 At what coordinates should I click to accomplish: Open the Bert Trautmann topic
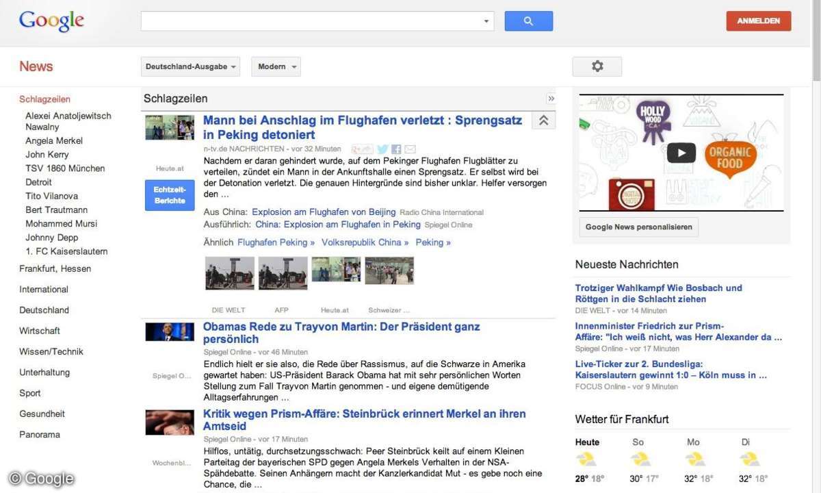tap(56, 210)
